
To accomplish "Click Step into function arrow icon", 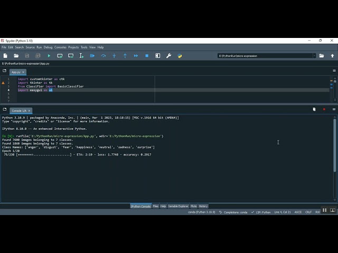I will 114,56.
